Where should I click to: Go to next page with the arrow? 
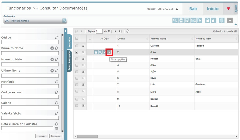[x=115, y=31]
